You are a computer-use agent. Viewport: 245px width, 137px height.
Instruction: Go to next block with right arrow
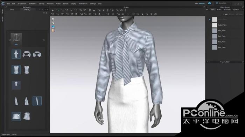tap(44, 40)
